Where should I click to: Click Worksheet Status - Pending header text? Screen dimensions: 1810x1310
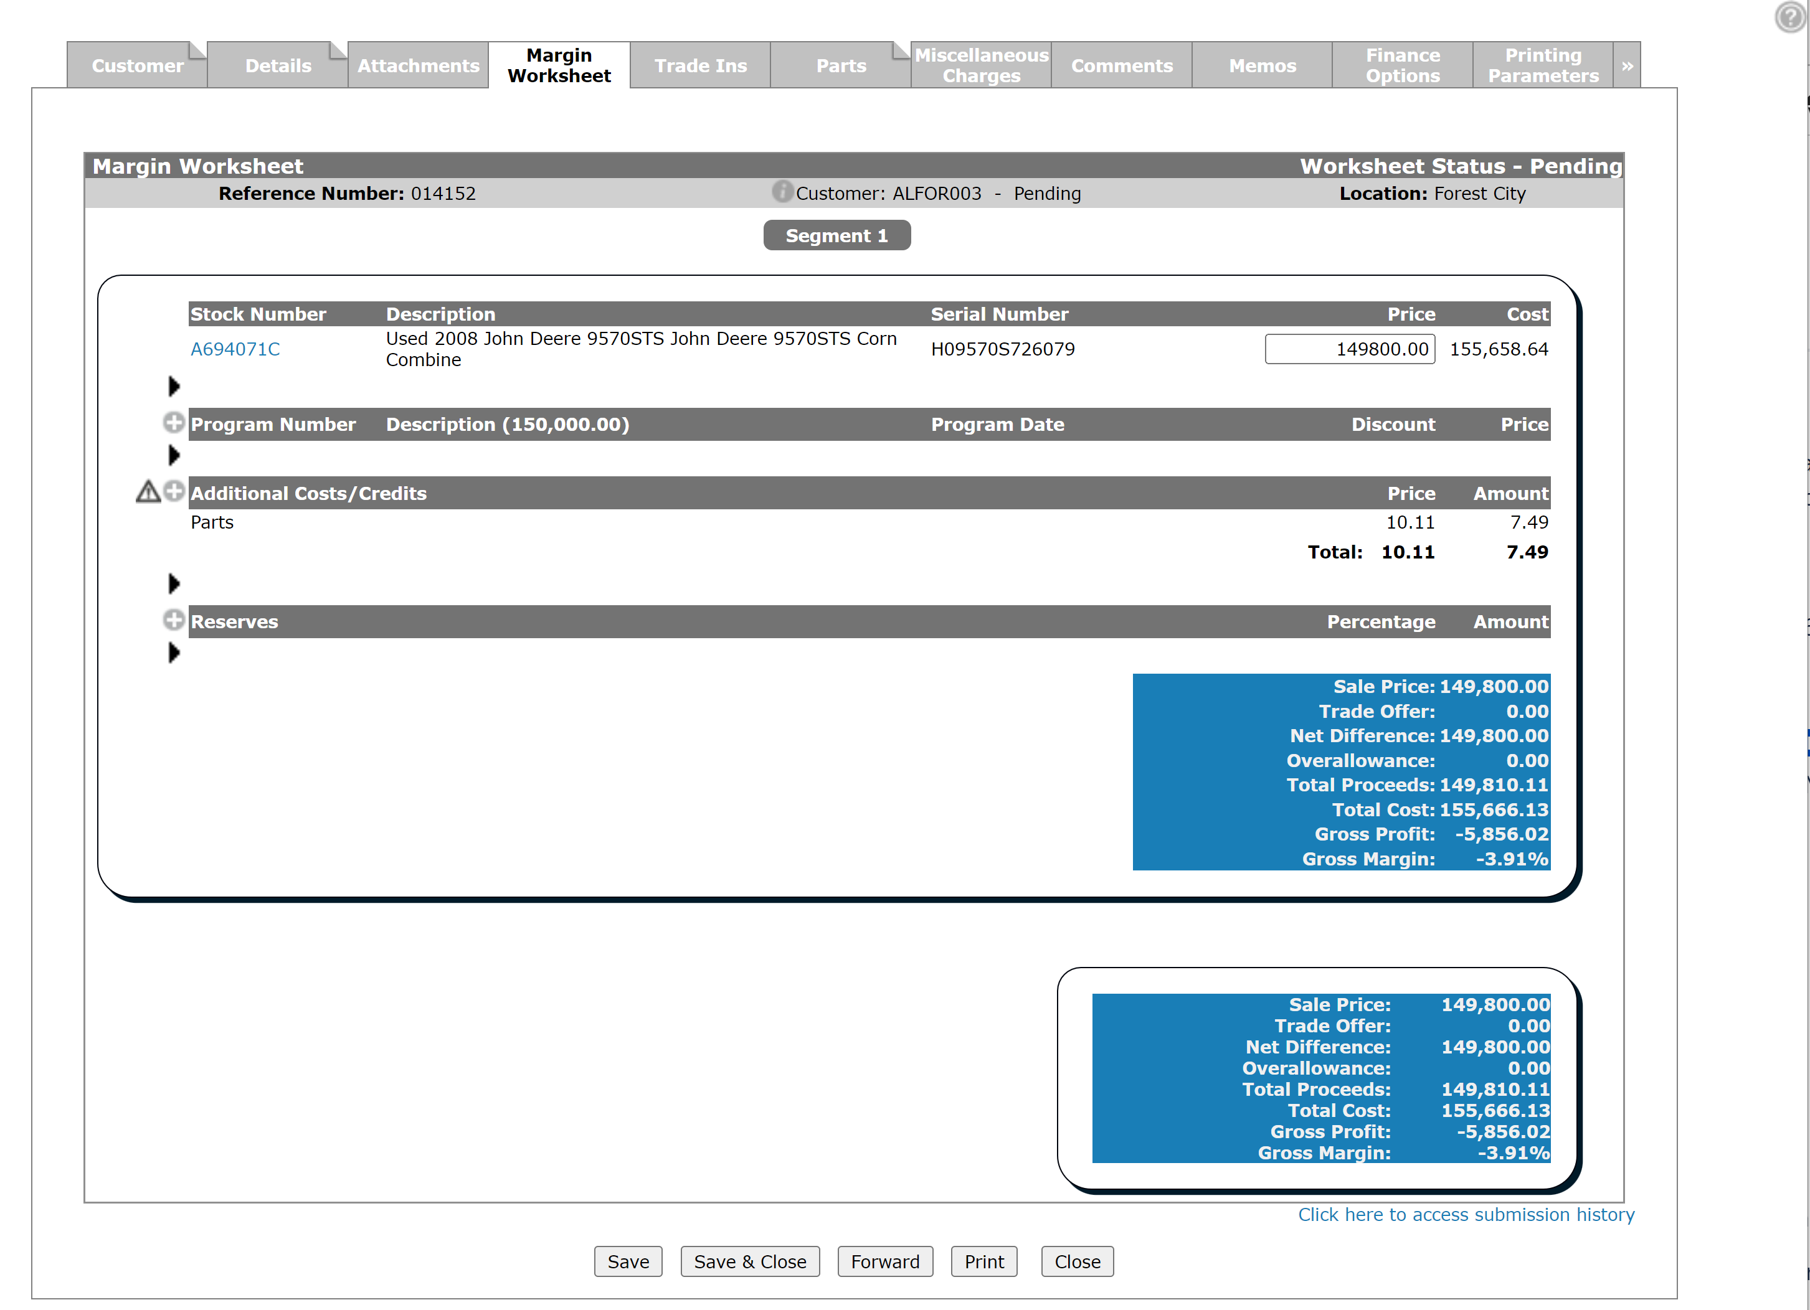pyautogui.click(x=1461, y=166)
